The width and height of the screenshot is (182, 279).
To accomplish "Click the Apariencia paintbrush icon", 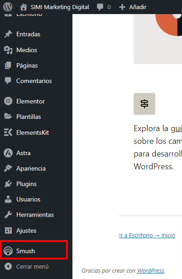I will click(8, 168).
